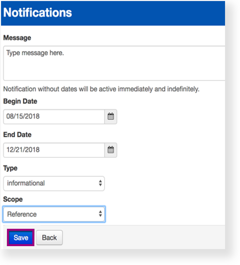Open the End Date calendar picker icon
The image size is (240, 265).
coord(111,150)
